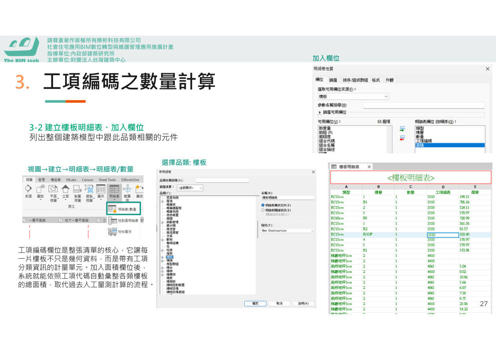Click the 立面 elevation house icon
The width and height of the screenshot is (496, 350).
click(65, 189)
